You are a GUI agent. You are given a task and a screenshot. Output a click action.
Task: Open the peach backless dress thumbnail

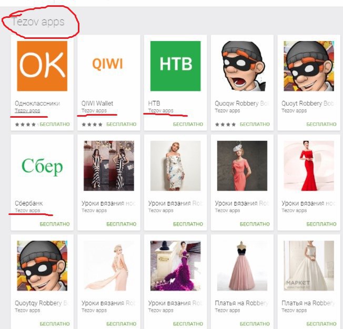coord(109,265)
